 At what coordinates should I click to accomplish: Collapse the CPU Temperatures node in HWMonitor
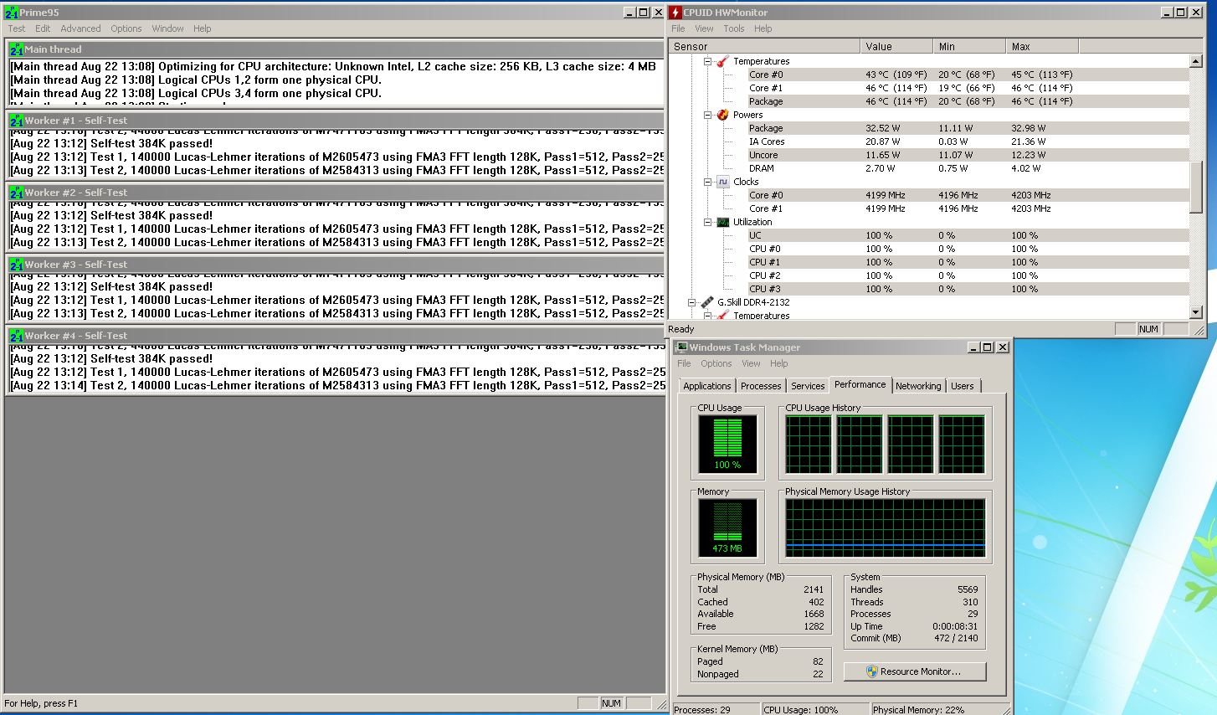point(707,61)
